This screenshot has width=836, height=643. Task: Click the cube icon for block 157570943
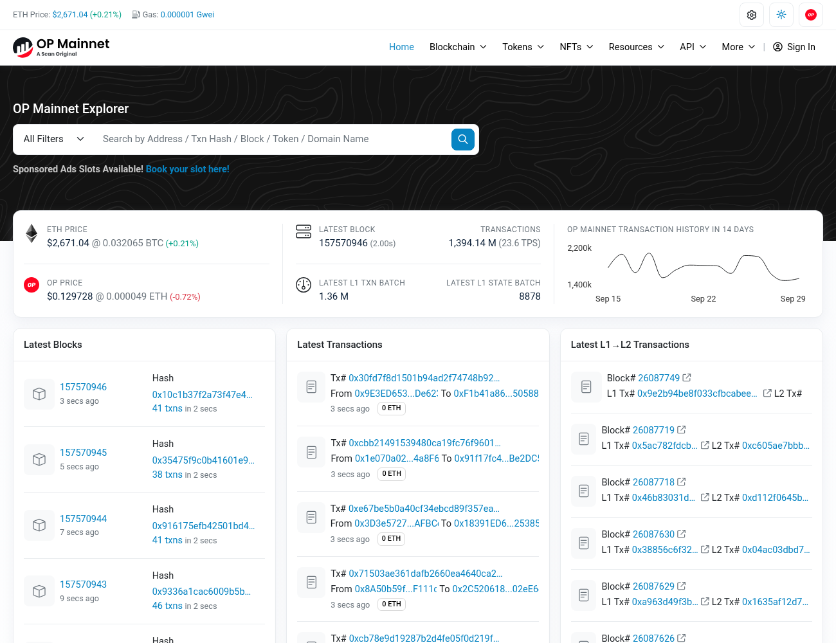tap(39, 592)
